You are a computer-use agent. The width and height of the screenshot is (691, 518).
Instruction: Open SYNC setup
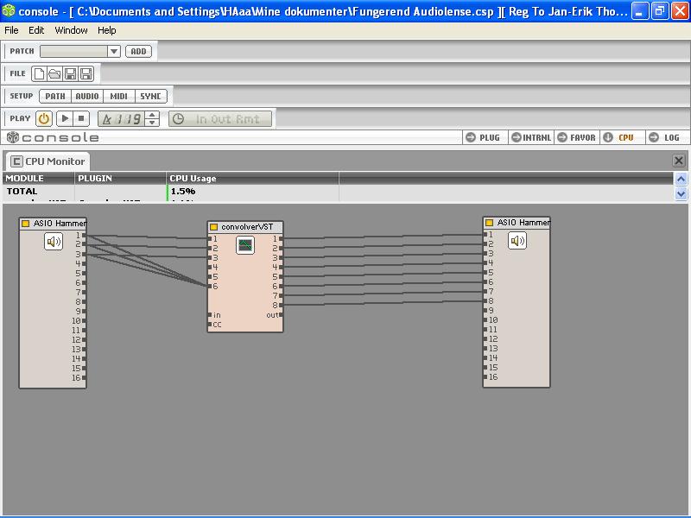click(x=150, y=96)
